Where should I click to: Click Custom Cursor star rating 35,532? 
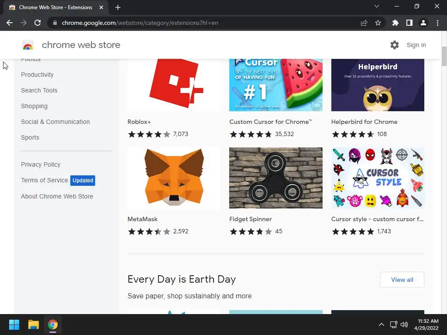261,134
